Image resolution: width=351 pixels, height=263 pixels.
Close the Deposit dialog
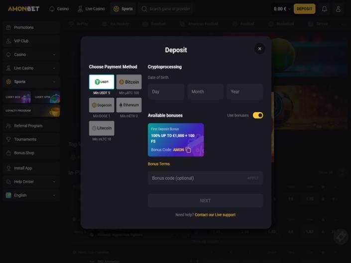(260, 49)
